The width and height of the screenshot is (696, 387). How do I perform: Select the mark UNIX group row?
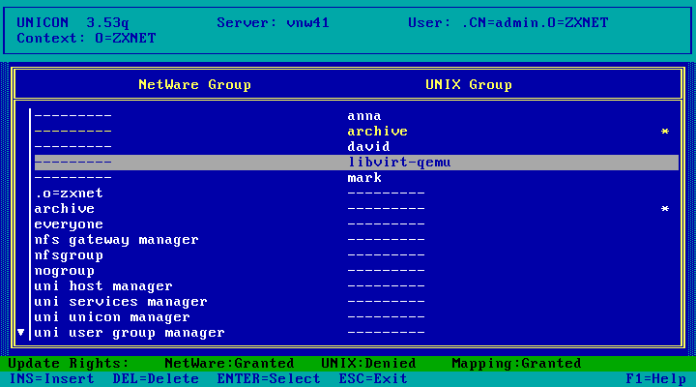click(x=357, y=178)
